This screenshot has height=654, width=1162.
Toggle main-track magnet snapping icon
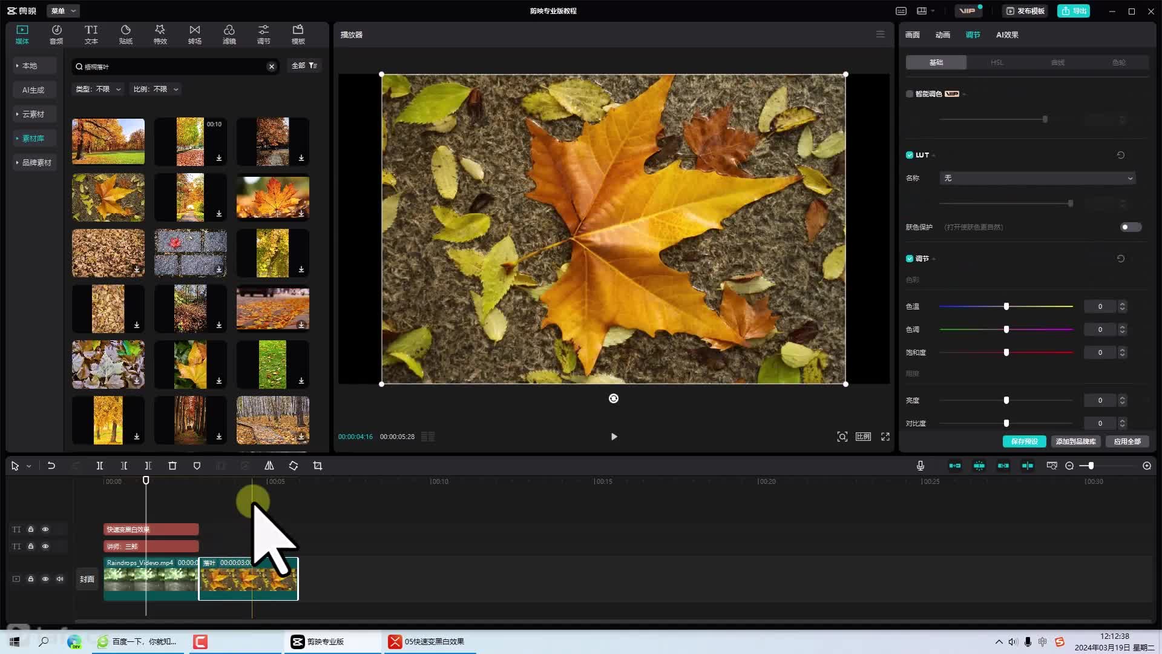tap(955, 466)
